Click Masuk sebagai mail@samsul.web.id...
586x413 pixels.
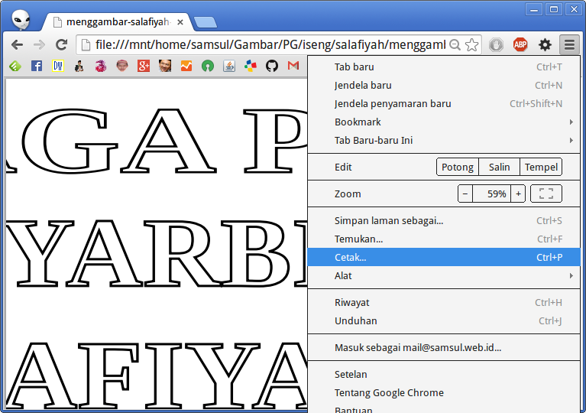point(444,347)
